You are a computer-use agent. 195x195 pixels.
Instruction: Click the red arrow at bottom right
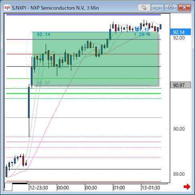[187, 187]
